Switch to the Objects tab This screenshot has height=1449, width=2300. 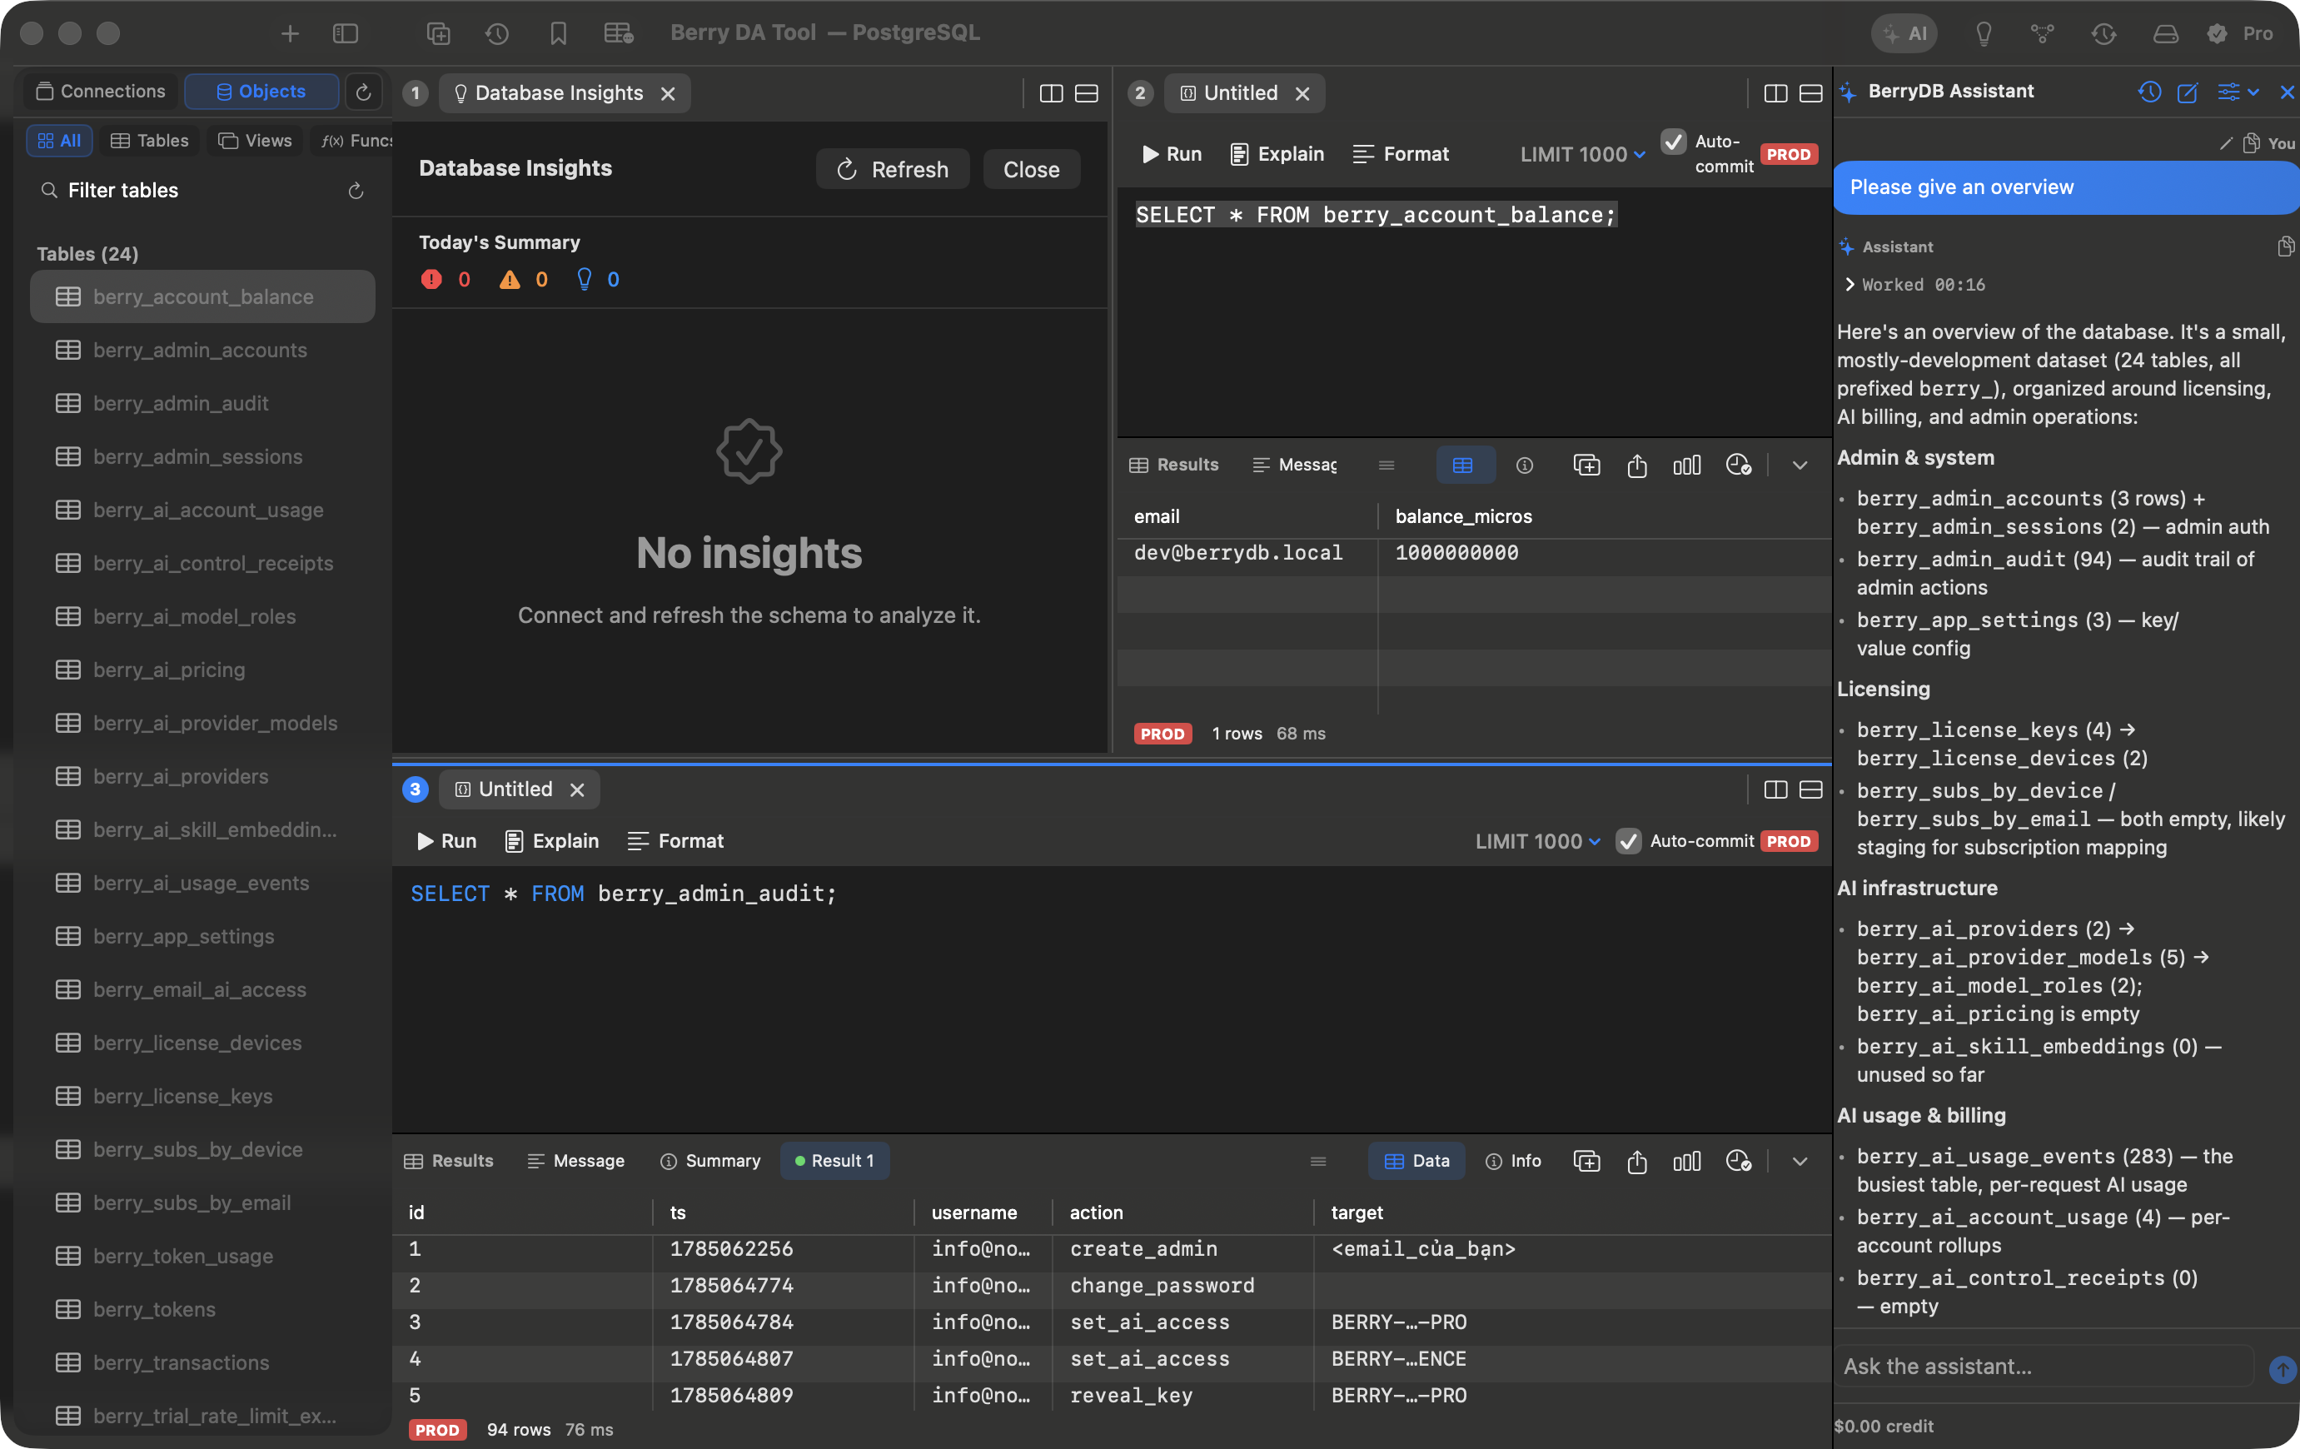click(261, 92)
